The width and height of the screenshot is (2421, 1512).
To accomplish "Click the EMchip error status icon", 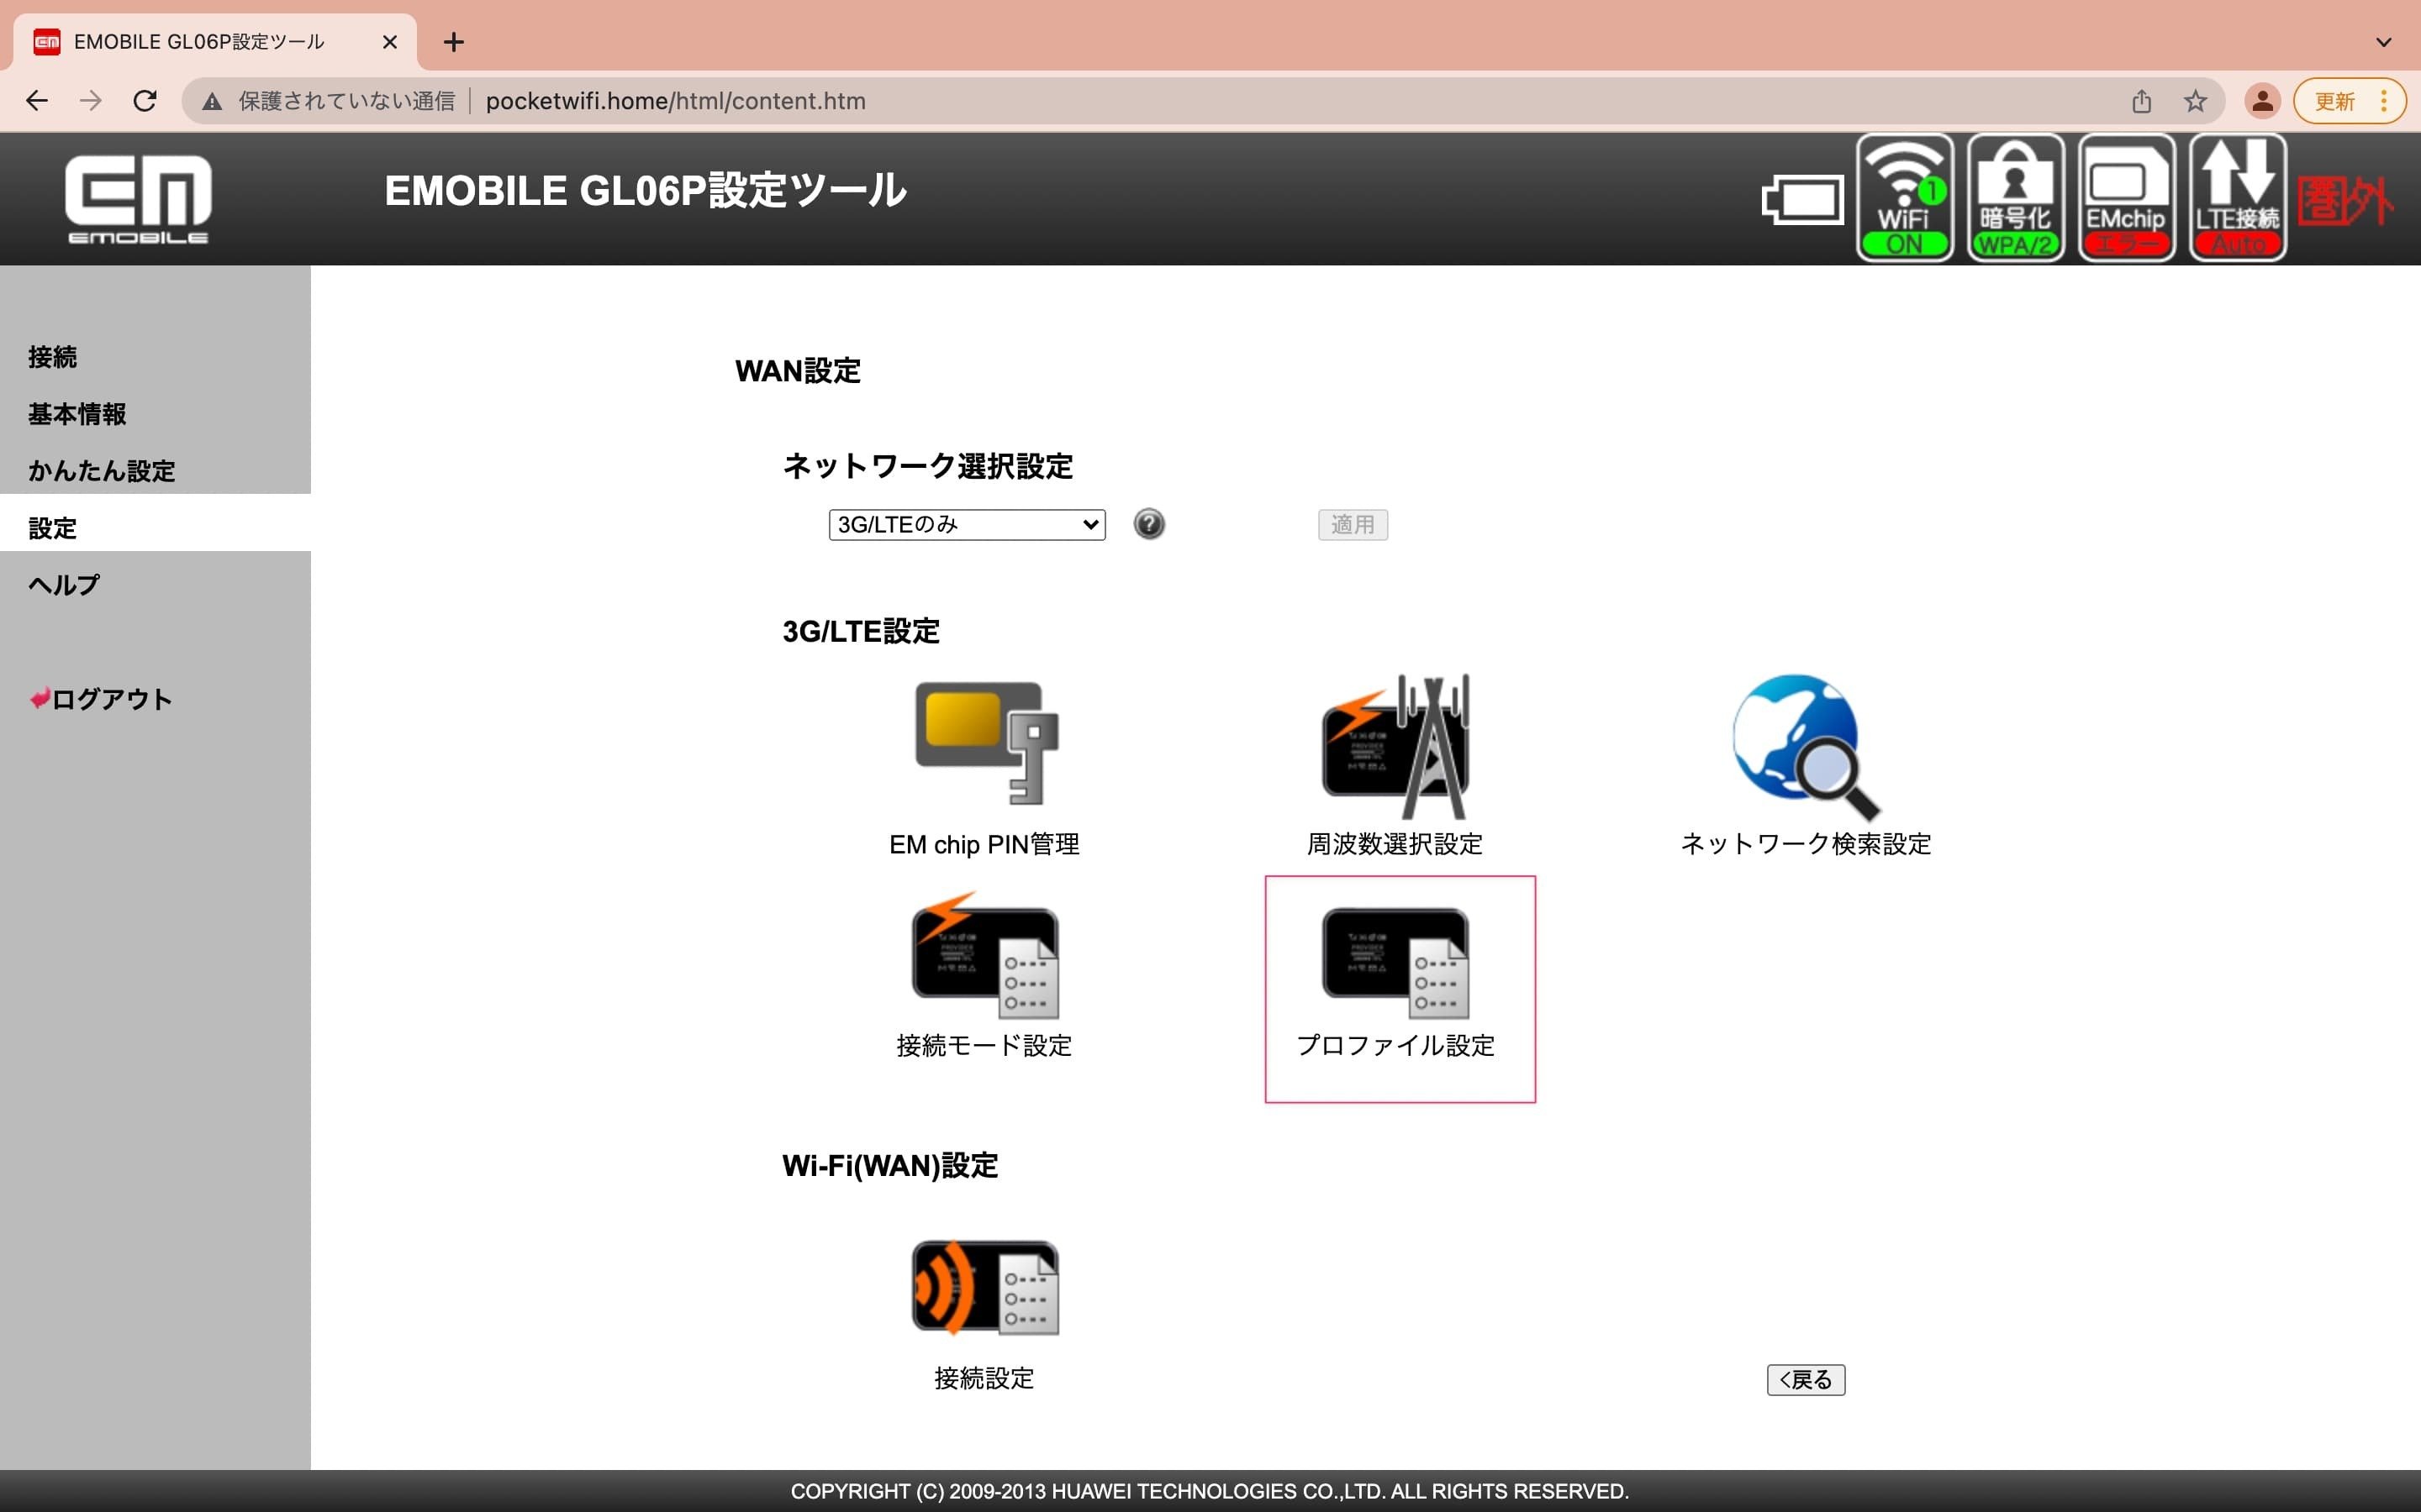I will [x=2127, y=198].
